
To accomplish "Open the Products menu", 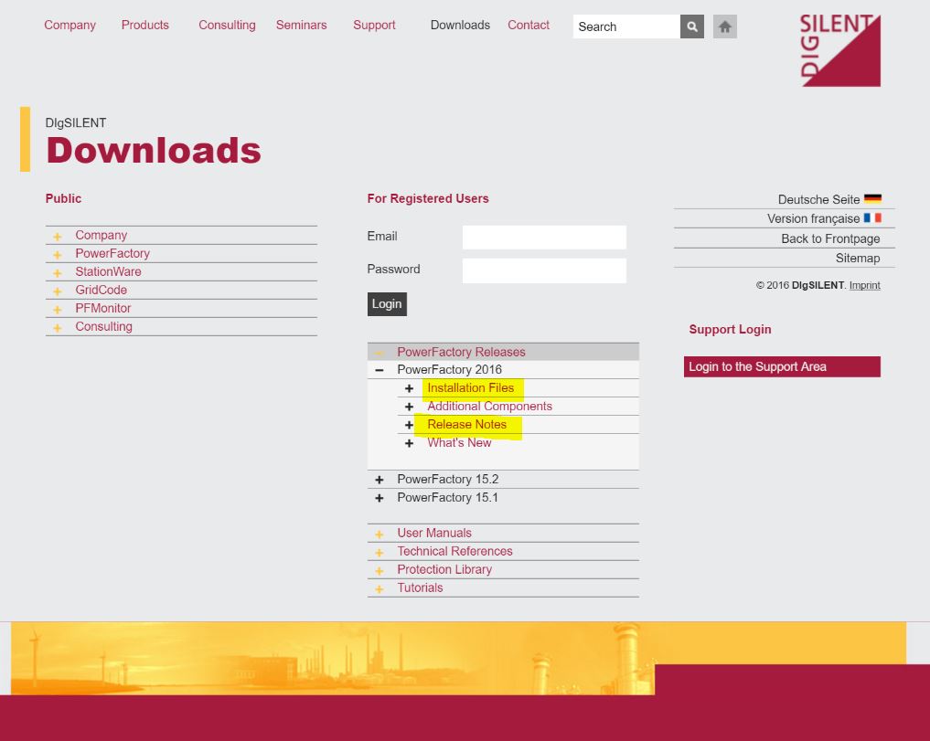I will (x=144, y=26).
